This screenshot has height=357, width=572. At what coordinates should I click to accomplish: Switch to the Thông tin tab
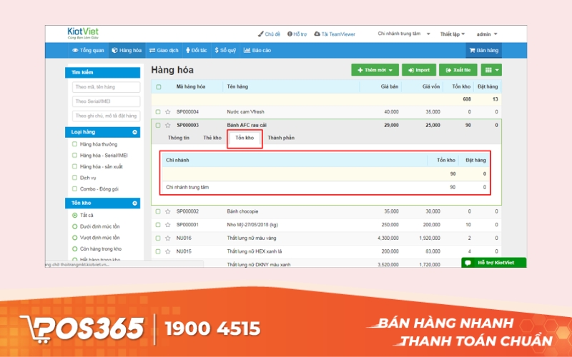pyautogui.click(x=178, y=138)
